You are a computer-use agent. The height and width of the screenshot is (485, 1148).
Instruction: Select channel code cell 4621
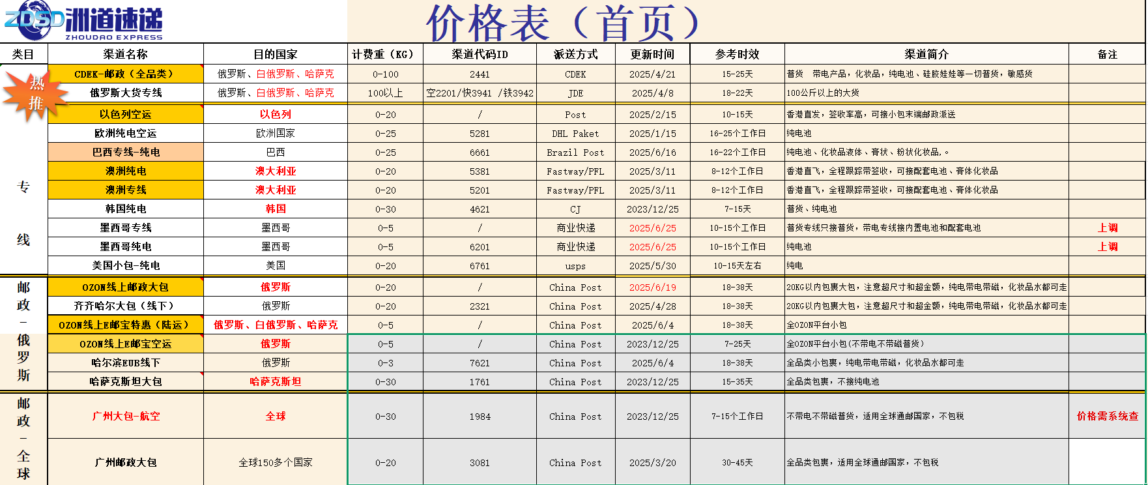480,209
